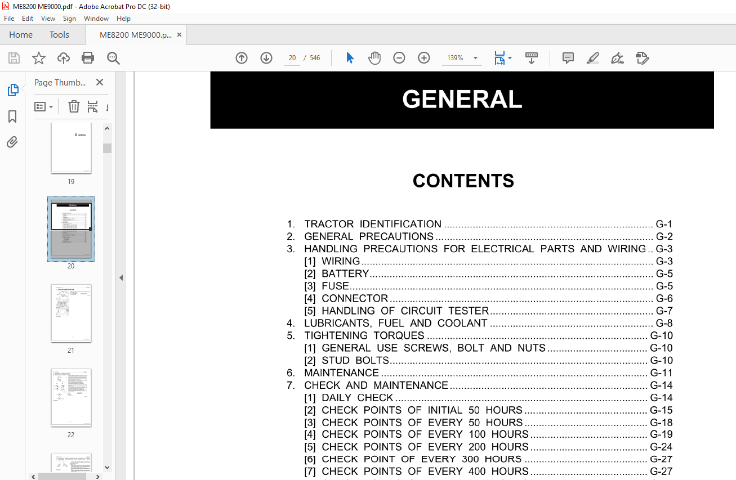Click CHECK POINTS OF EVERY 100 HOURS
This screenshot has width=736, height=480.
pos(488,434)
